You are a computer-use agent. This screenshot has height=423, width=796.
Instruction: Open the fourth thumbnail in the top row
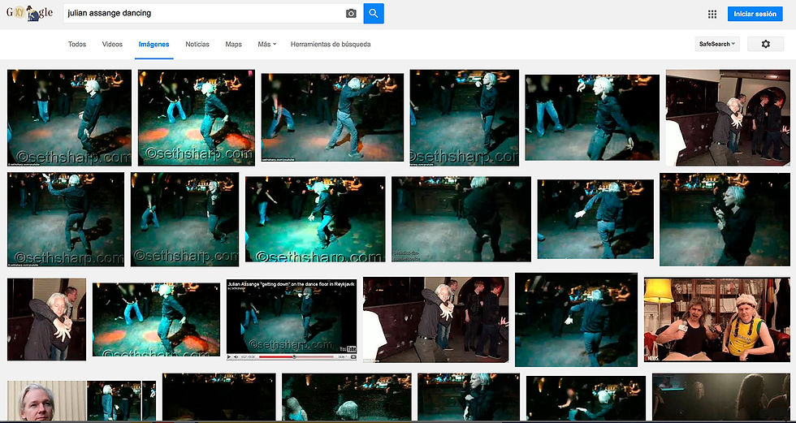point(465,118)
